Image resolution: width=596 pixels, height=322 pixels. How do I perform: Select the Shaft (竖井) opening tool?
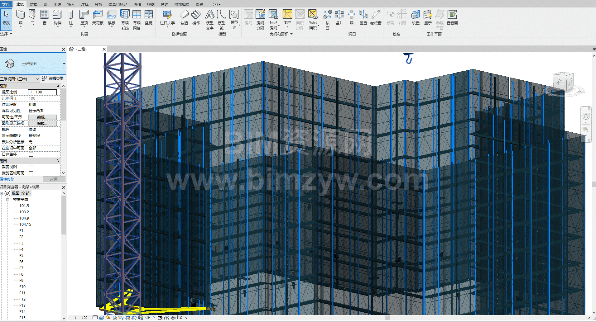coord(339,17)
